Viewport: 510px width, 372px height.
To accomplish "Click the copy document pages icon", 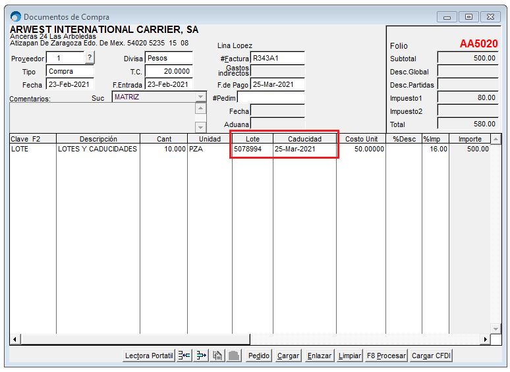I will click(217, 356).
